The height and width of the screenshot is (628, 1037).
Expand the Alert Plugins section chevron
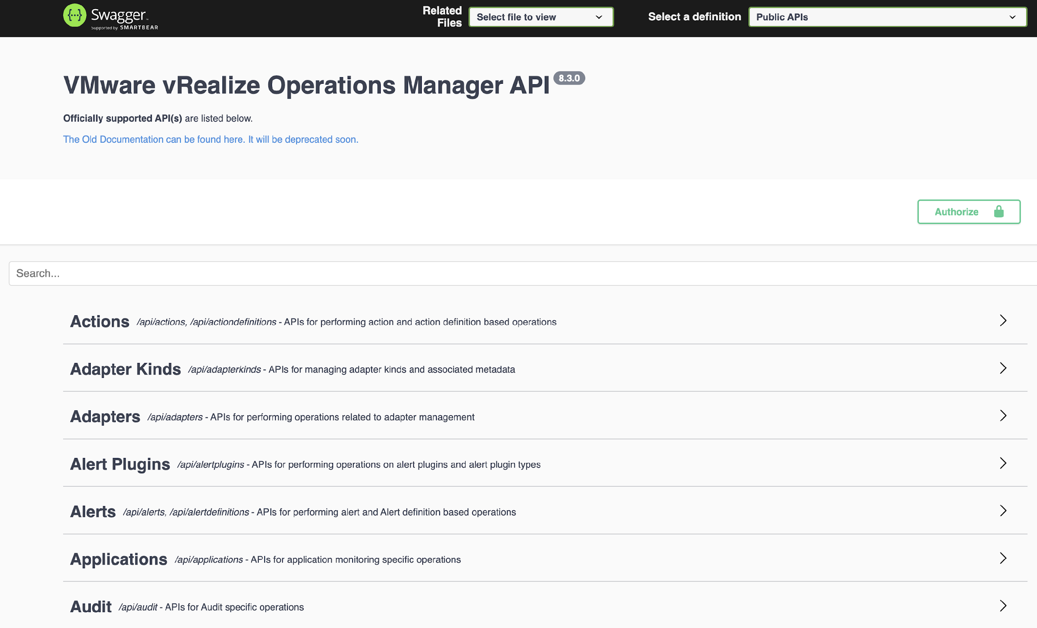coord(1003,463)
